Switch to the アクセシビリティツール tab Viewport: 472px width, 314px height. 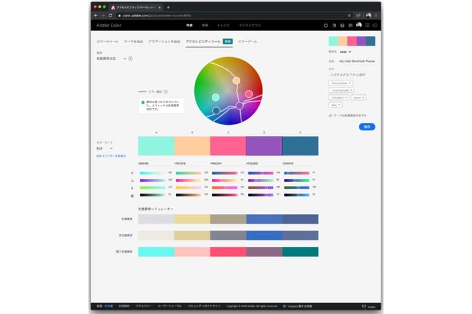203,41
